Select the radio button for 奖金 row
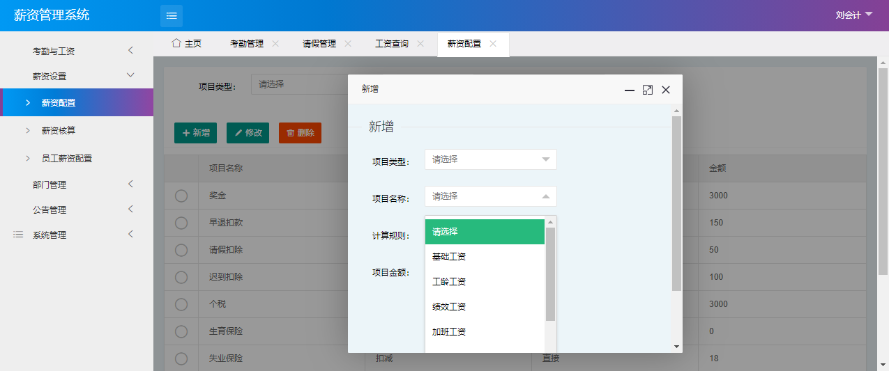The image size is (889, 371). click(181, 196)
